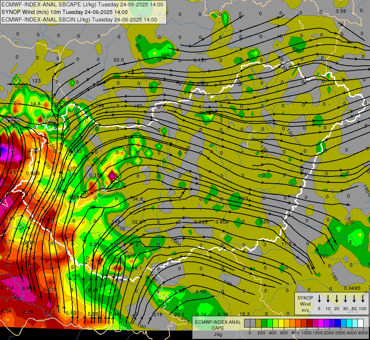Click the 16.1 value label
The image size is (370, 340).
(137, 268)
